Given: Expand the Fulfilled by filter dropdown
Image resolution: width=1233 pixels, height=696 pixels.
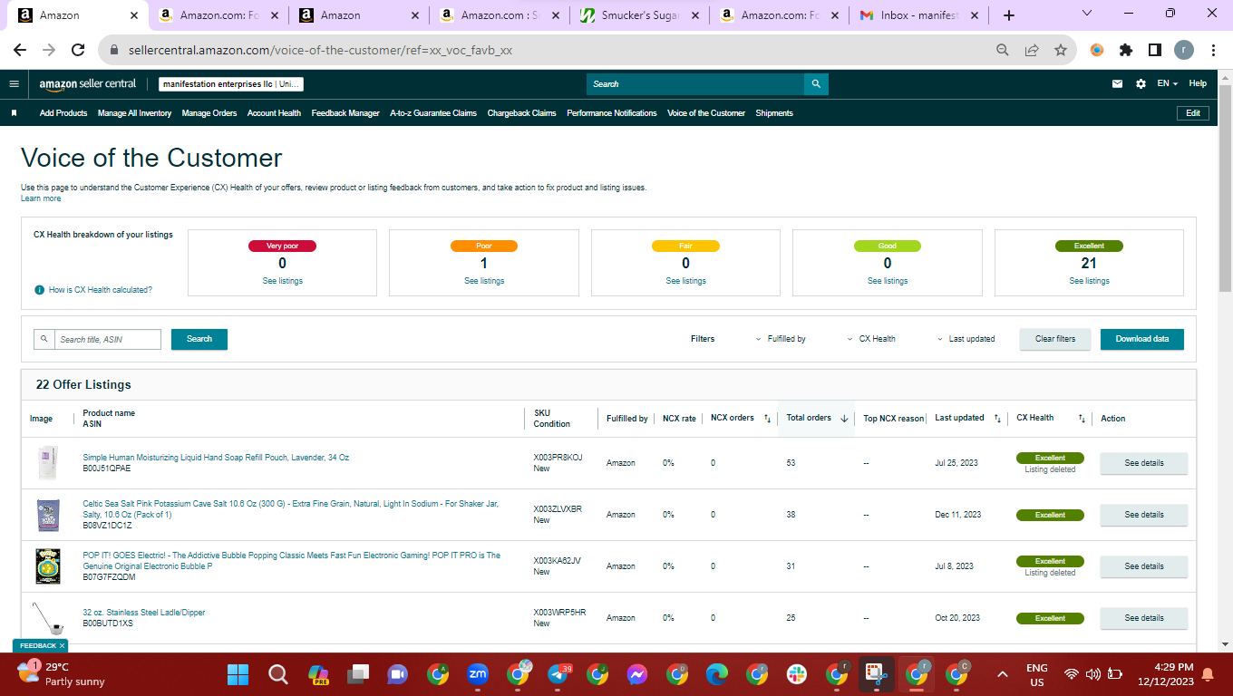Looking at the screenshot, I should [x=781, y=339].
